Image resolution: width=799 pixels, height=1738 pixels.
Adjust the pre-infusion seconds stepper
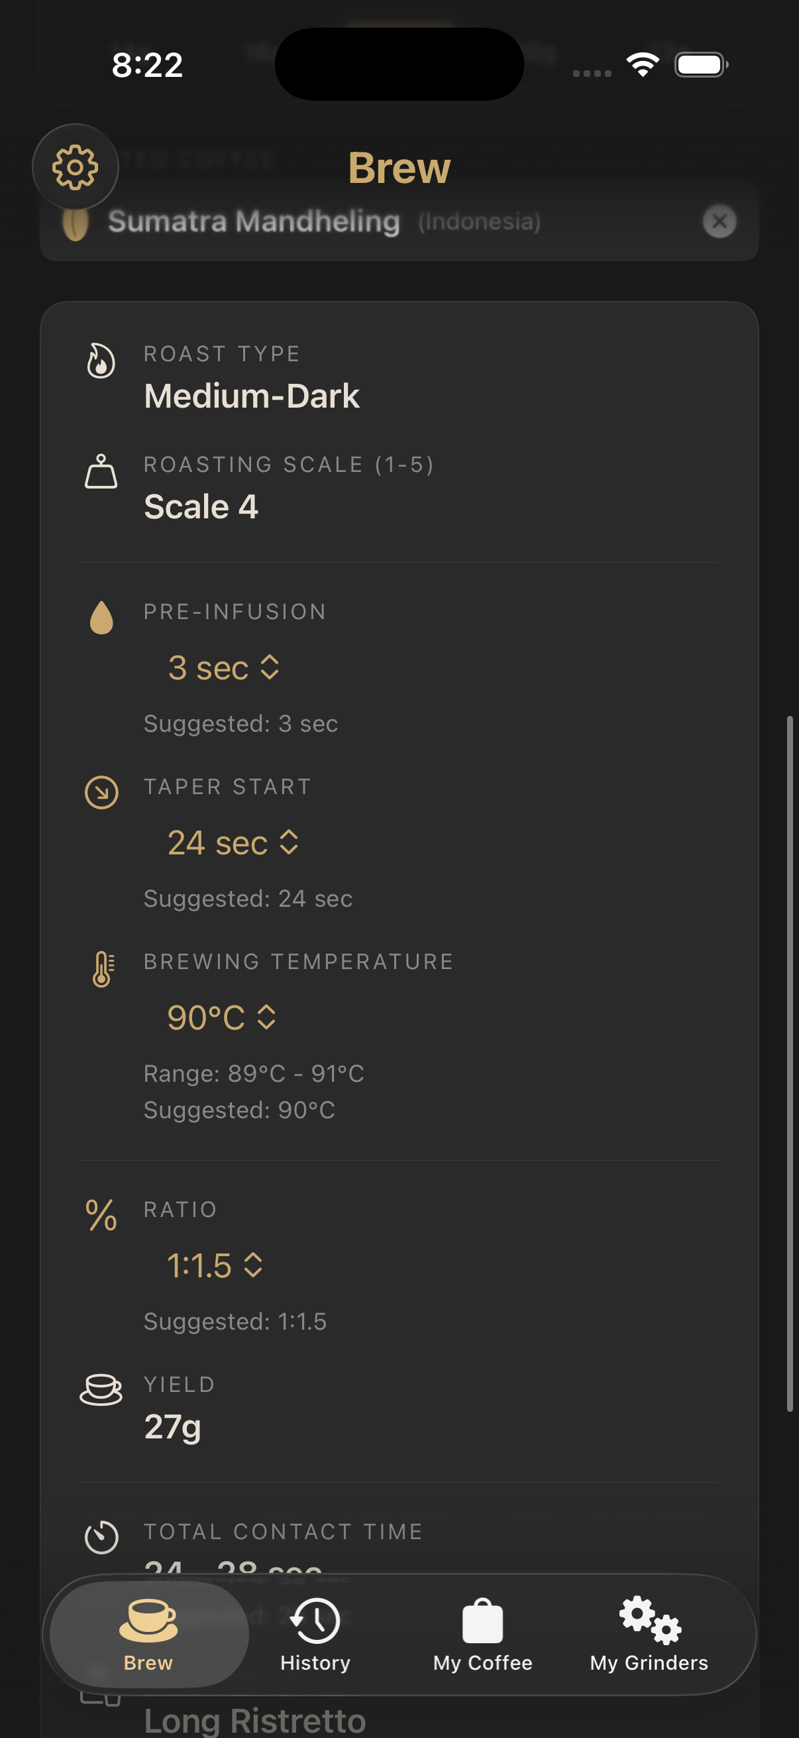[224, 668]
